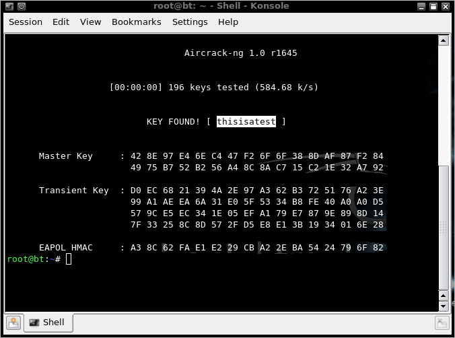Viewport: 455px width, 338px height.
Task: Click the window title 'root@bt: ~ - Shell - Konsole'
Action: [x=221, y=6]
